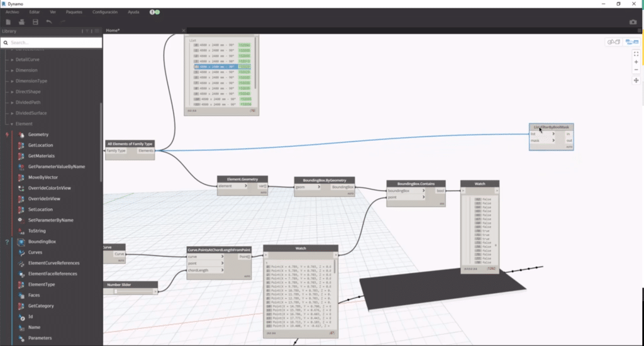Click the chordLength input port

[x=206, y=271]
